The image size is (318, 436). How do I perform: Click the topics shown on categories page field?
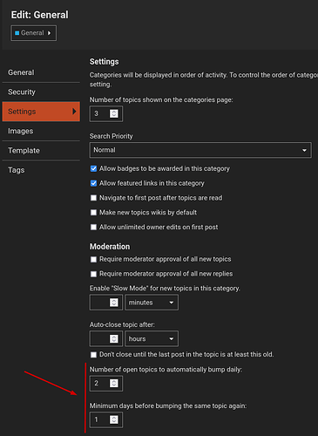[x=106, y=113]
